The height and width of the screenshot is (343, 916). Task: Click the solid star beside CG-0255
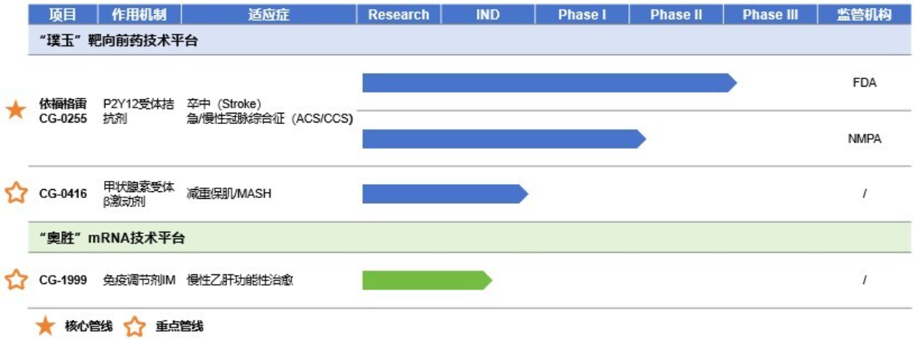tap(16, 111)
